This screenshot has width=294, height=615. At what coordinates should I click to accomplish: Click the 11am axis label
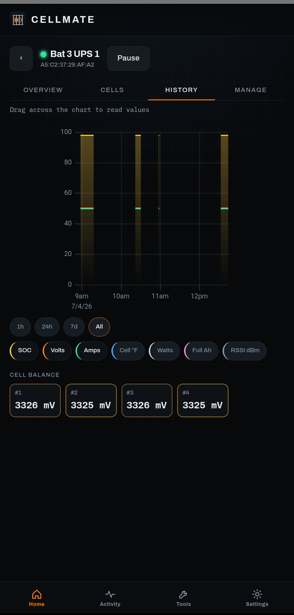coord(160,296)
